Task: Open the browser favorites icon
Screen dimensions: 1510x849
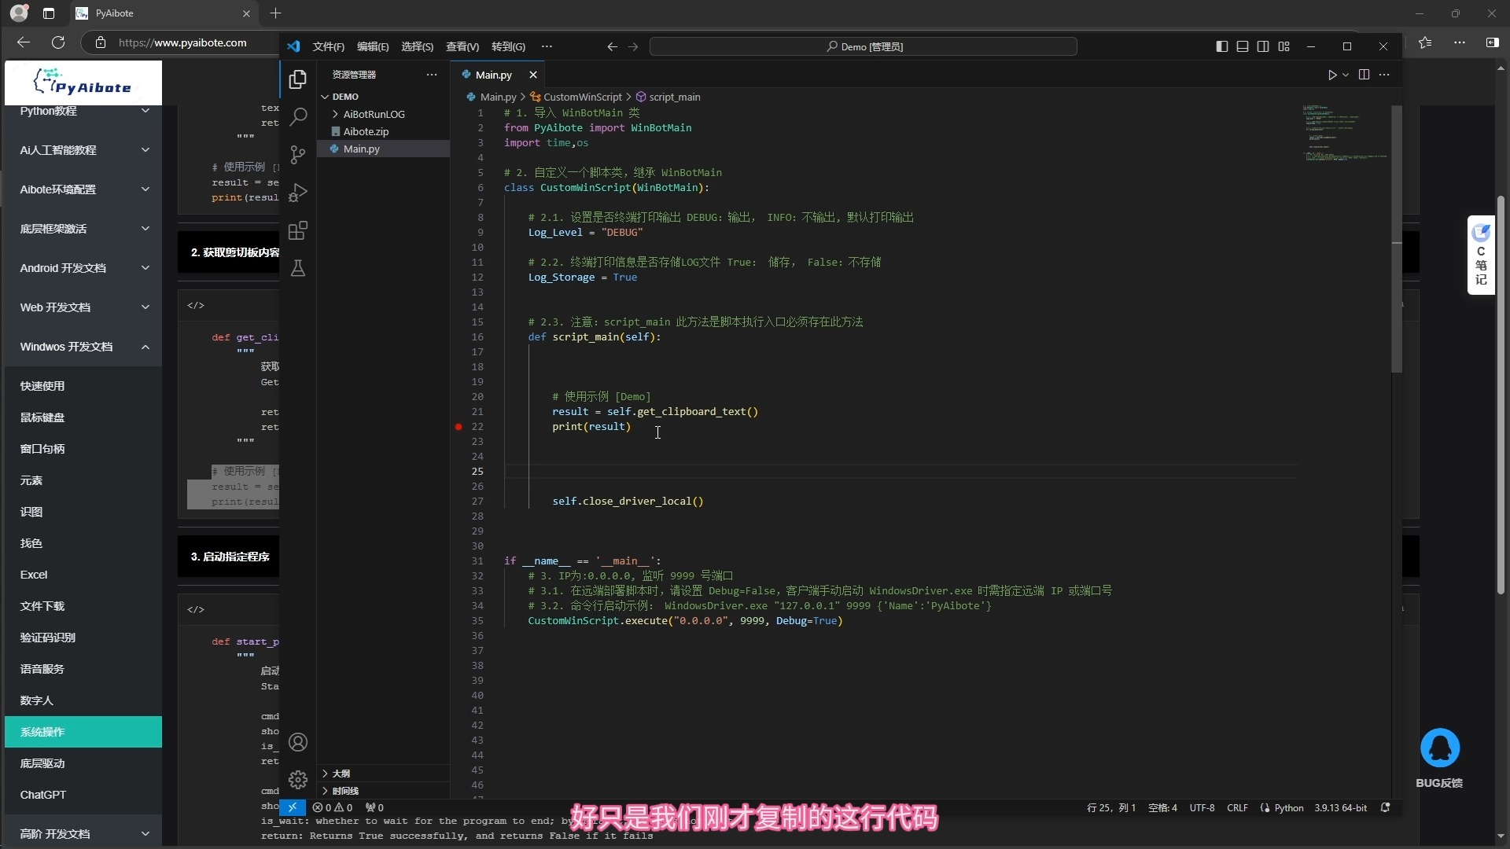Action: 1425,42
